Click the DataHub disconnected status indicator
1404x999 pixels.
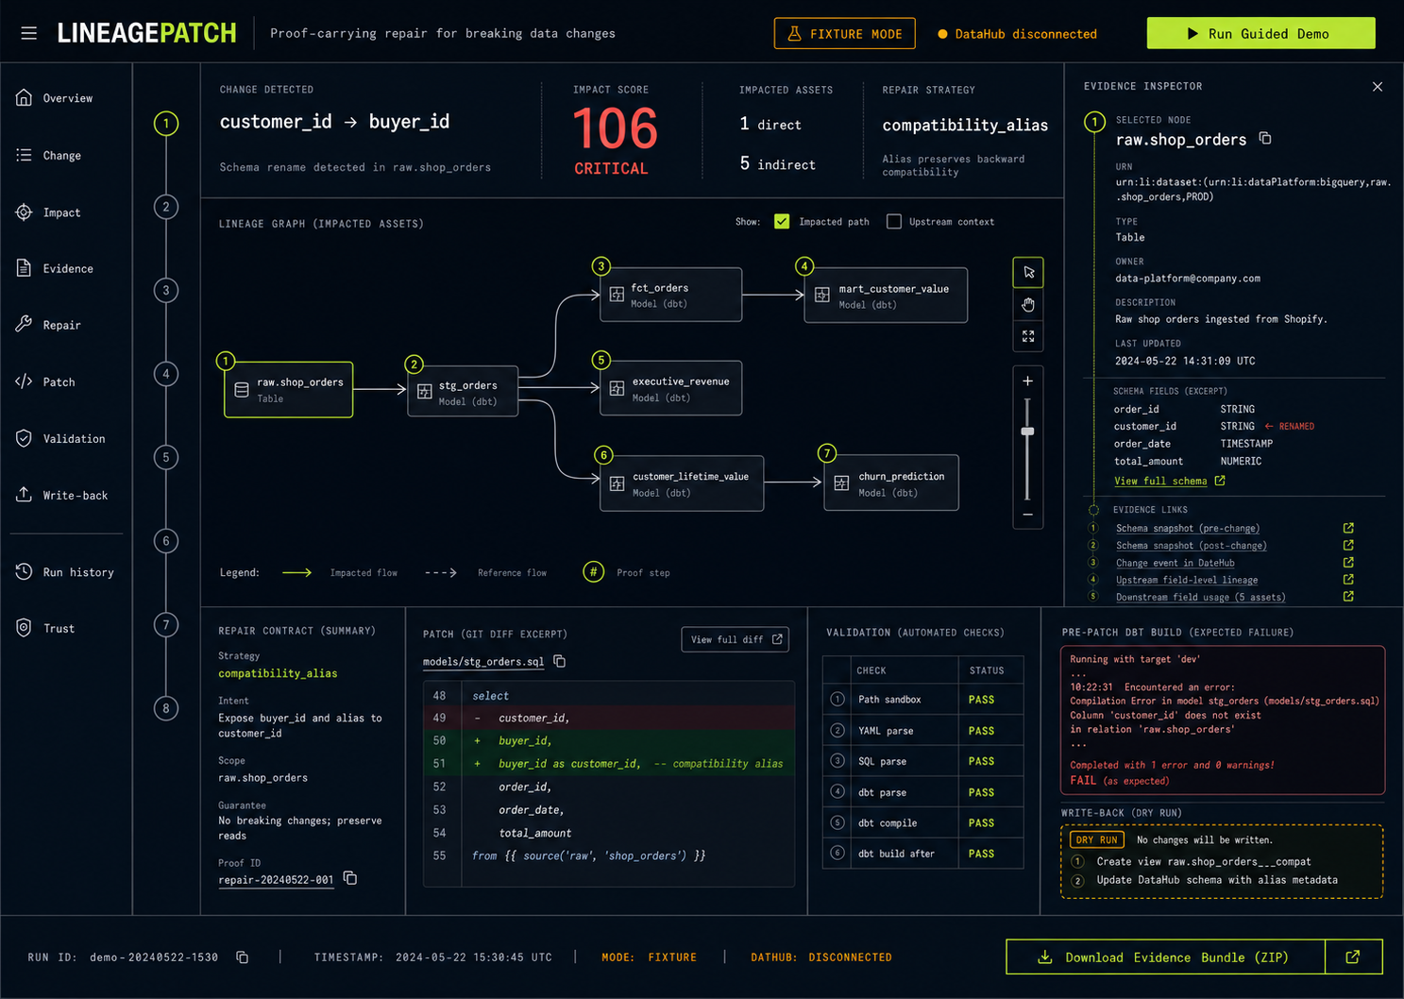tap(1017, 34)
